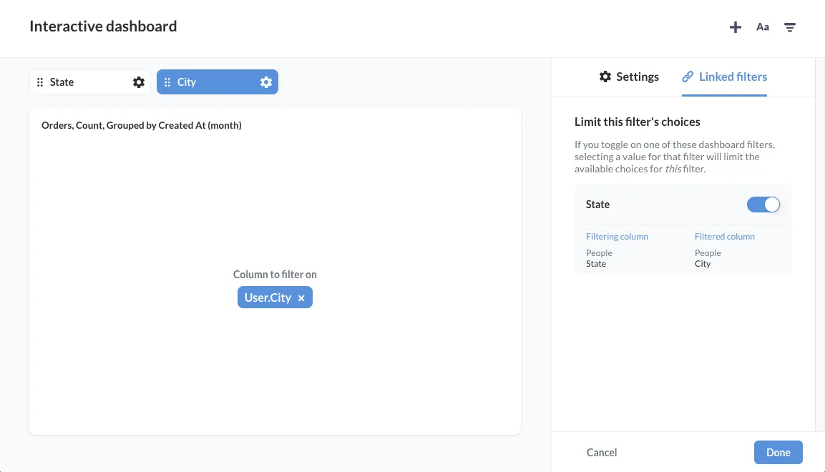Click the Orders, Count card title
The height and width of the screenshot is (472, 825).
(142, 125)
